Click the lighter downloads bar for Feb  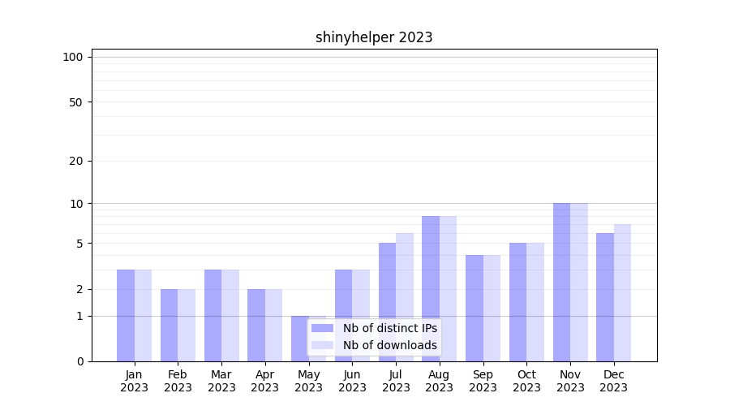point(187,325)
